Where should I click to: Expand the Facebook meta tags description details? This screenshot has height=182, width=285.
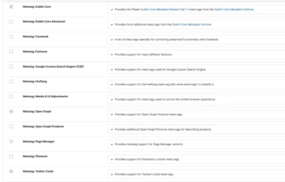[112, 39]
